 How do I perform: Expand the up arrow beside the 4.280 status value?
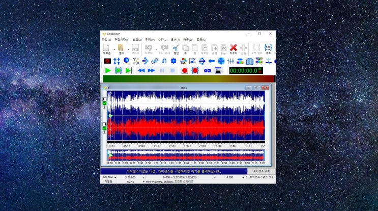(243, 177)
